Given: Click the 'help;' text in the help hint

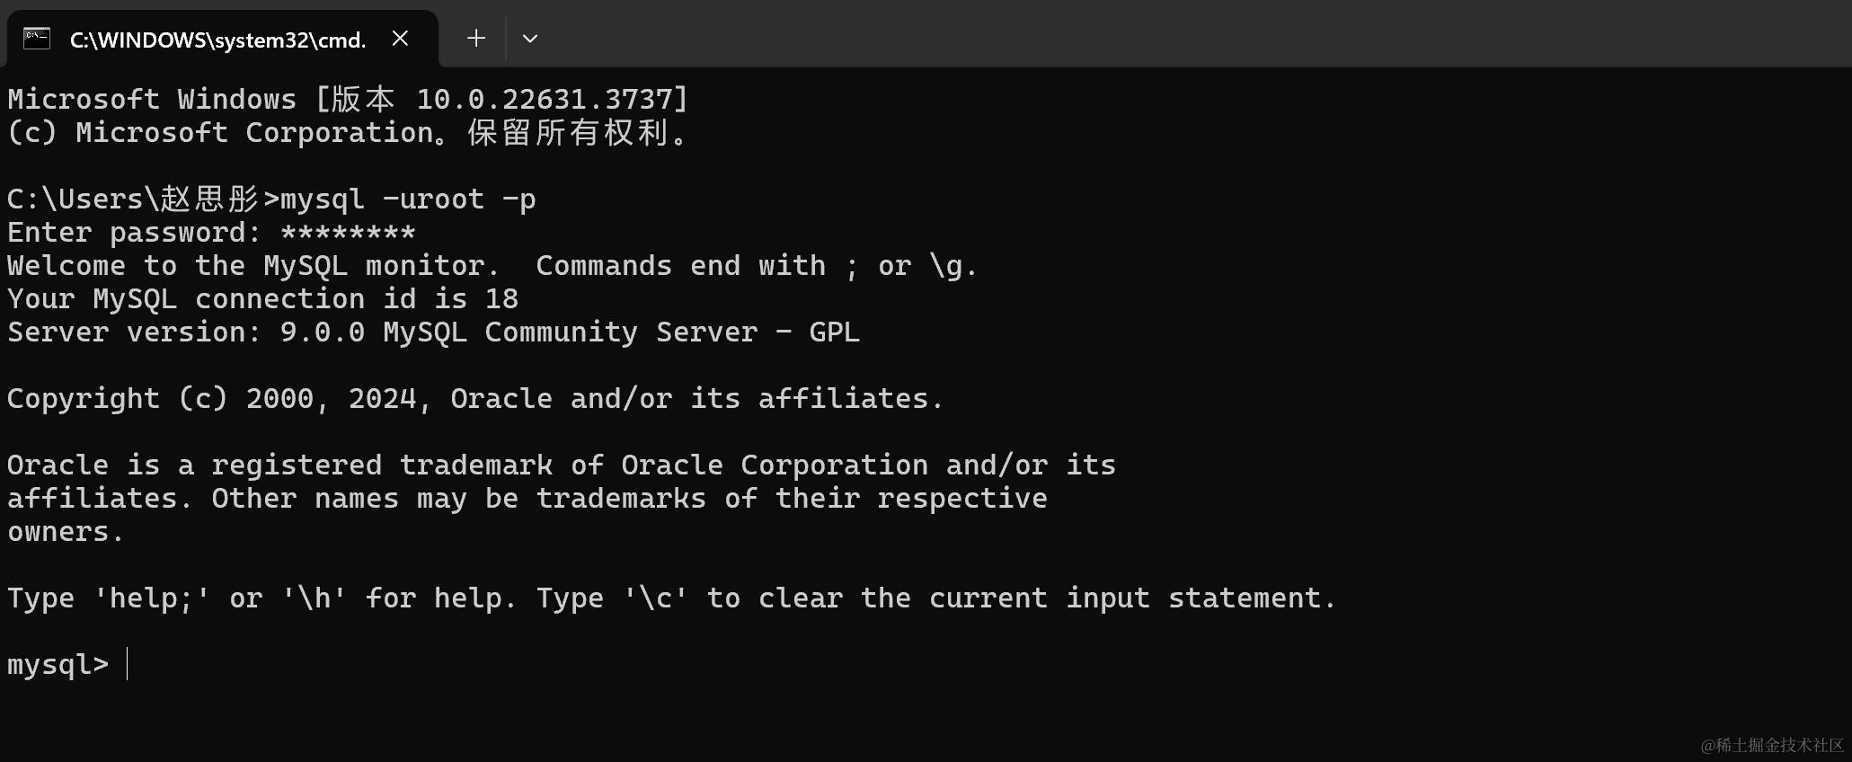Looking at the screenshot, I should point(152,598).
